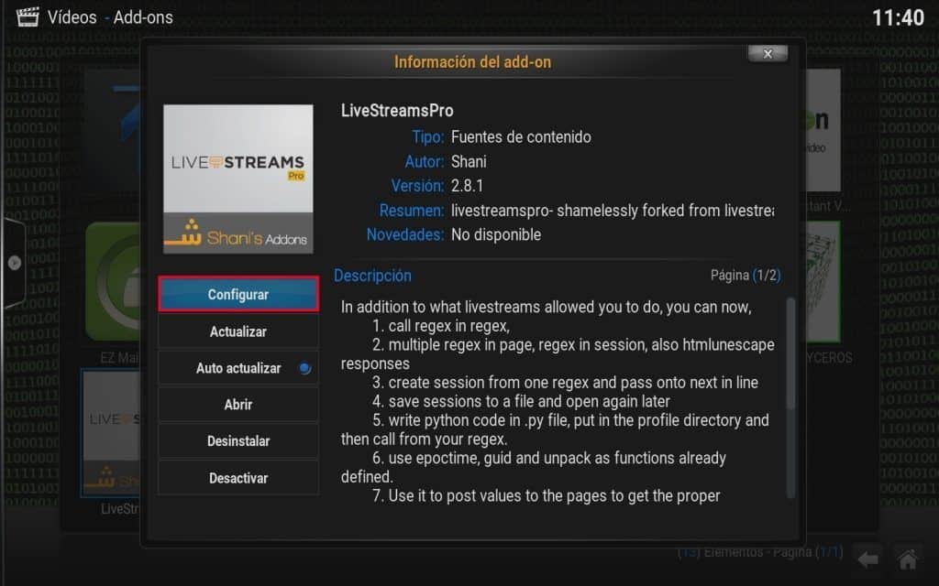Screen dimensions: 939x586
Task: Click the Desinstalar button
Action: click(x=238, y=440)
